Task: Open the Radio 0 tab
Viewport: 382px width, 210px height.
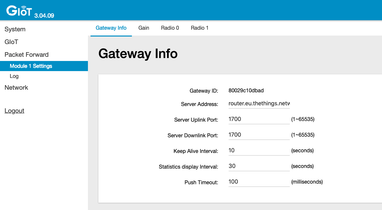Action: tap(170, 28)
